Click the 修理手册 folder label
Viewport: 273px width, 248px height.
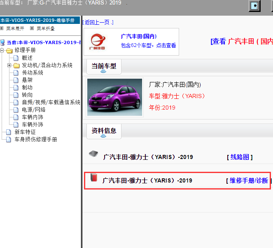tap(25, 50)
